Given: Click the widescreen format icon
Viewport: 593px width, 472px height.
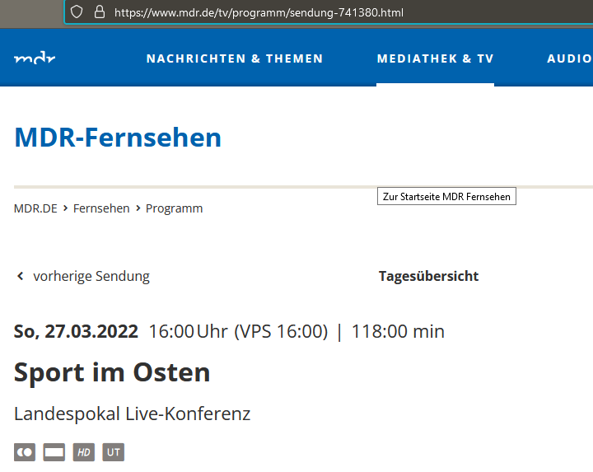Looking at the screenshot, I should pos(54,452).
